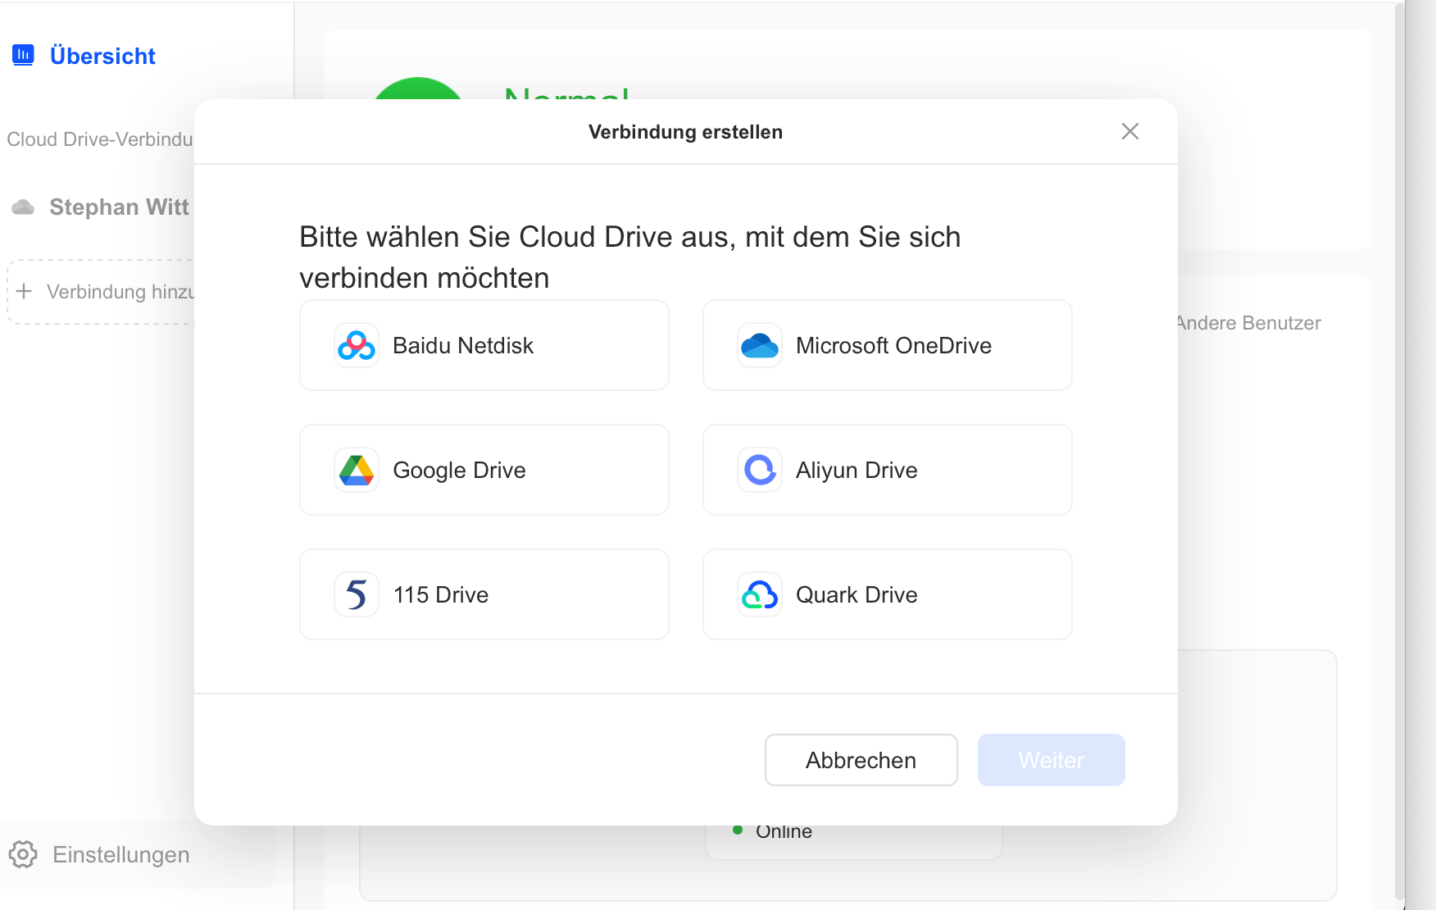Open the Übersicht sidebar item
1436x910 pixels.
(102, 56)
